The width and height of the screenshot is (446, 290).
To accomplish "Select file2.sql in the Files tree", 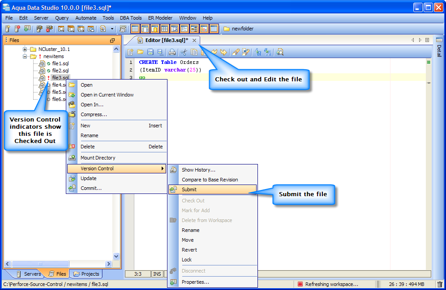I will (60, 71).
